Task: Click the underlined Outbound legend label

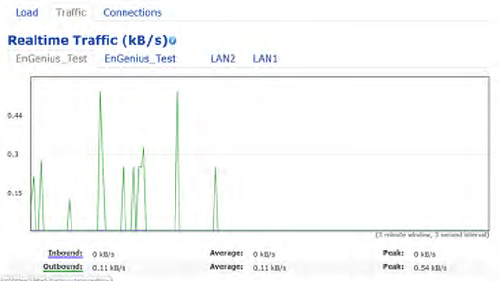Action: (63, 267)
